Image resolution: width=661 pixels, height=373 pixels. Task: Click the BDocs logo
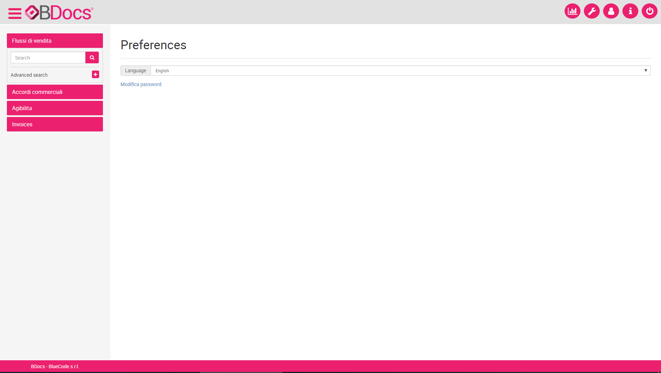click(x=59, y=13)
